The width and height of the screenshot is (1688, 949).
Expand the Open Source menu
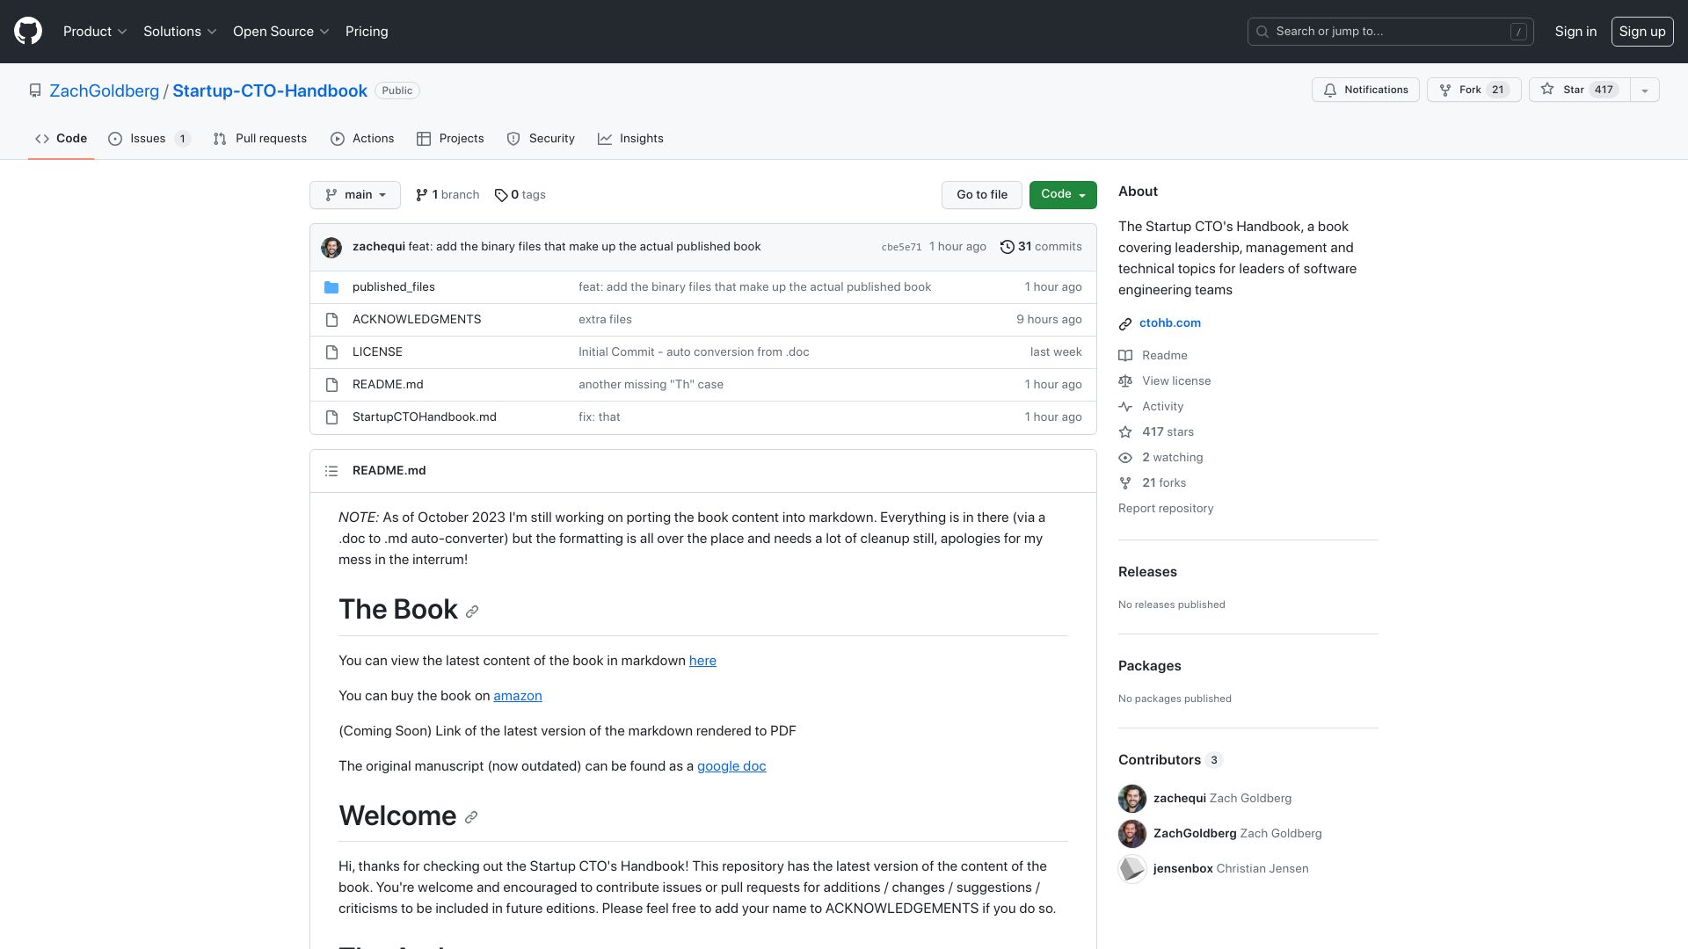[x=280, y=32]
